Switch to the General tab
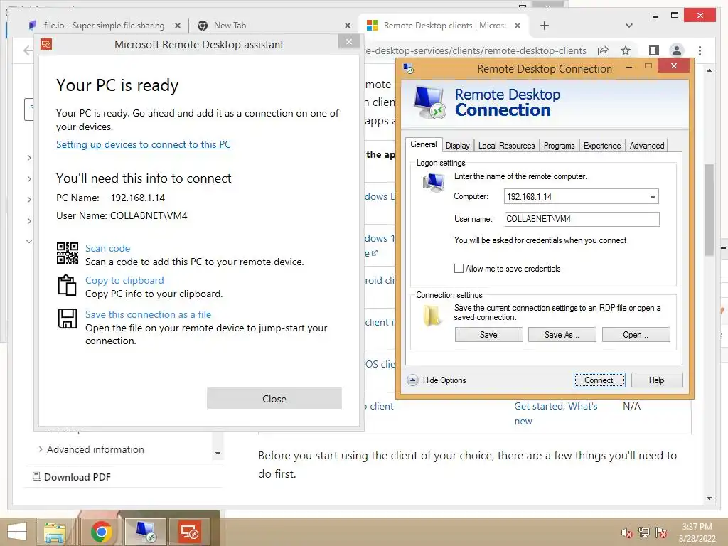Image resolution: width=728 pixels, height=546 pixels. (424, 144)
